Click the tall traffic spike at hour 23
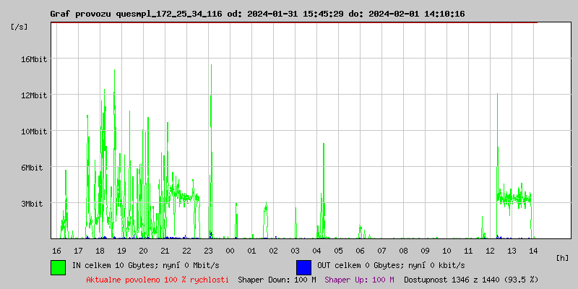This screenshot has width=578, height=289. pyautogui.click(x=211, y=151)
